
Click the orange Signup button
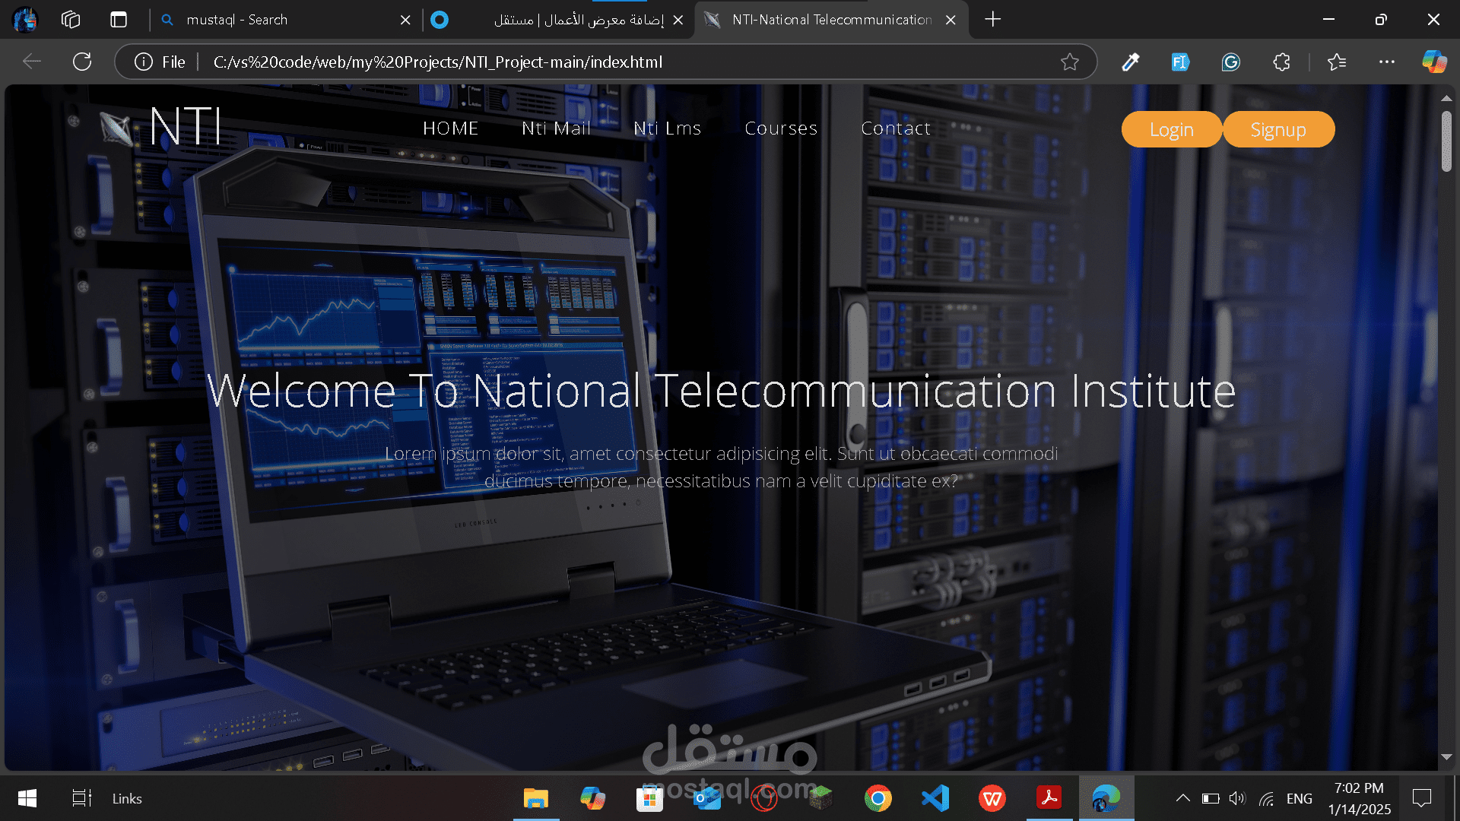pyautogui.click(x=1278, y=130)
